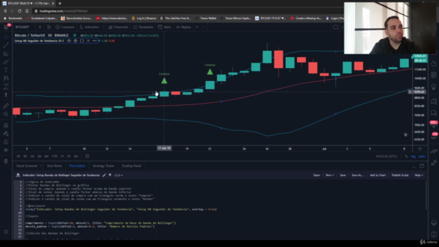Maximize the bottom panel
The width and height of the screenshot is (439, 247).
click(x=422, y=166)
